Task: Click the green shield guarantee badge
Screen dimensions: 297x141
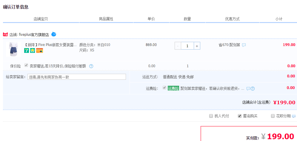Action: tap(33, 50)
